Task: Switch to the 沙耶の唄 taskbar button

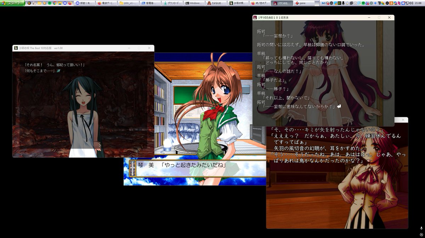Action: coord(237,3)
